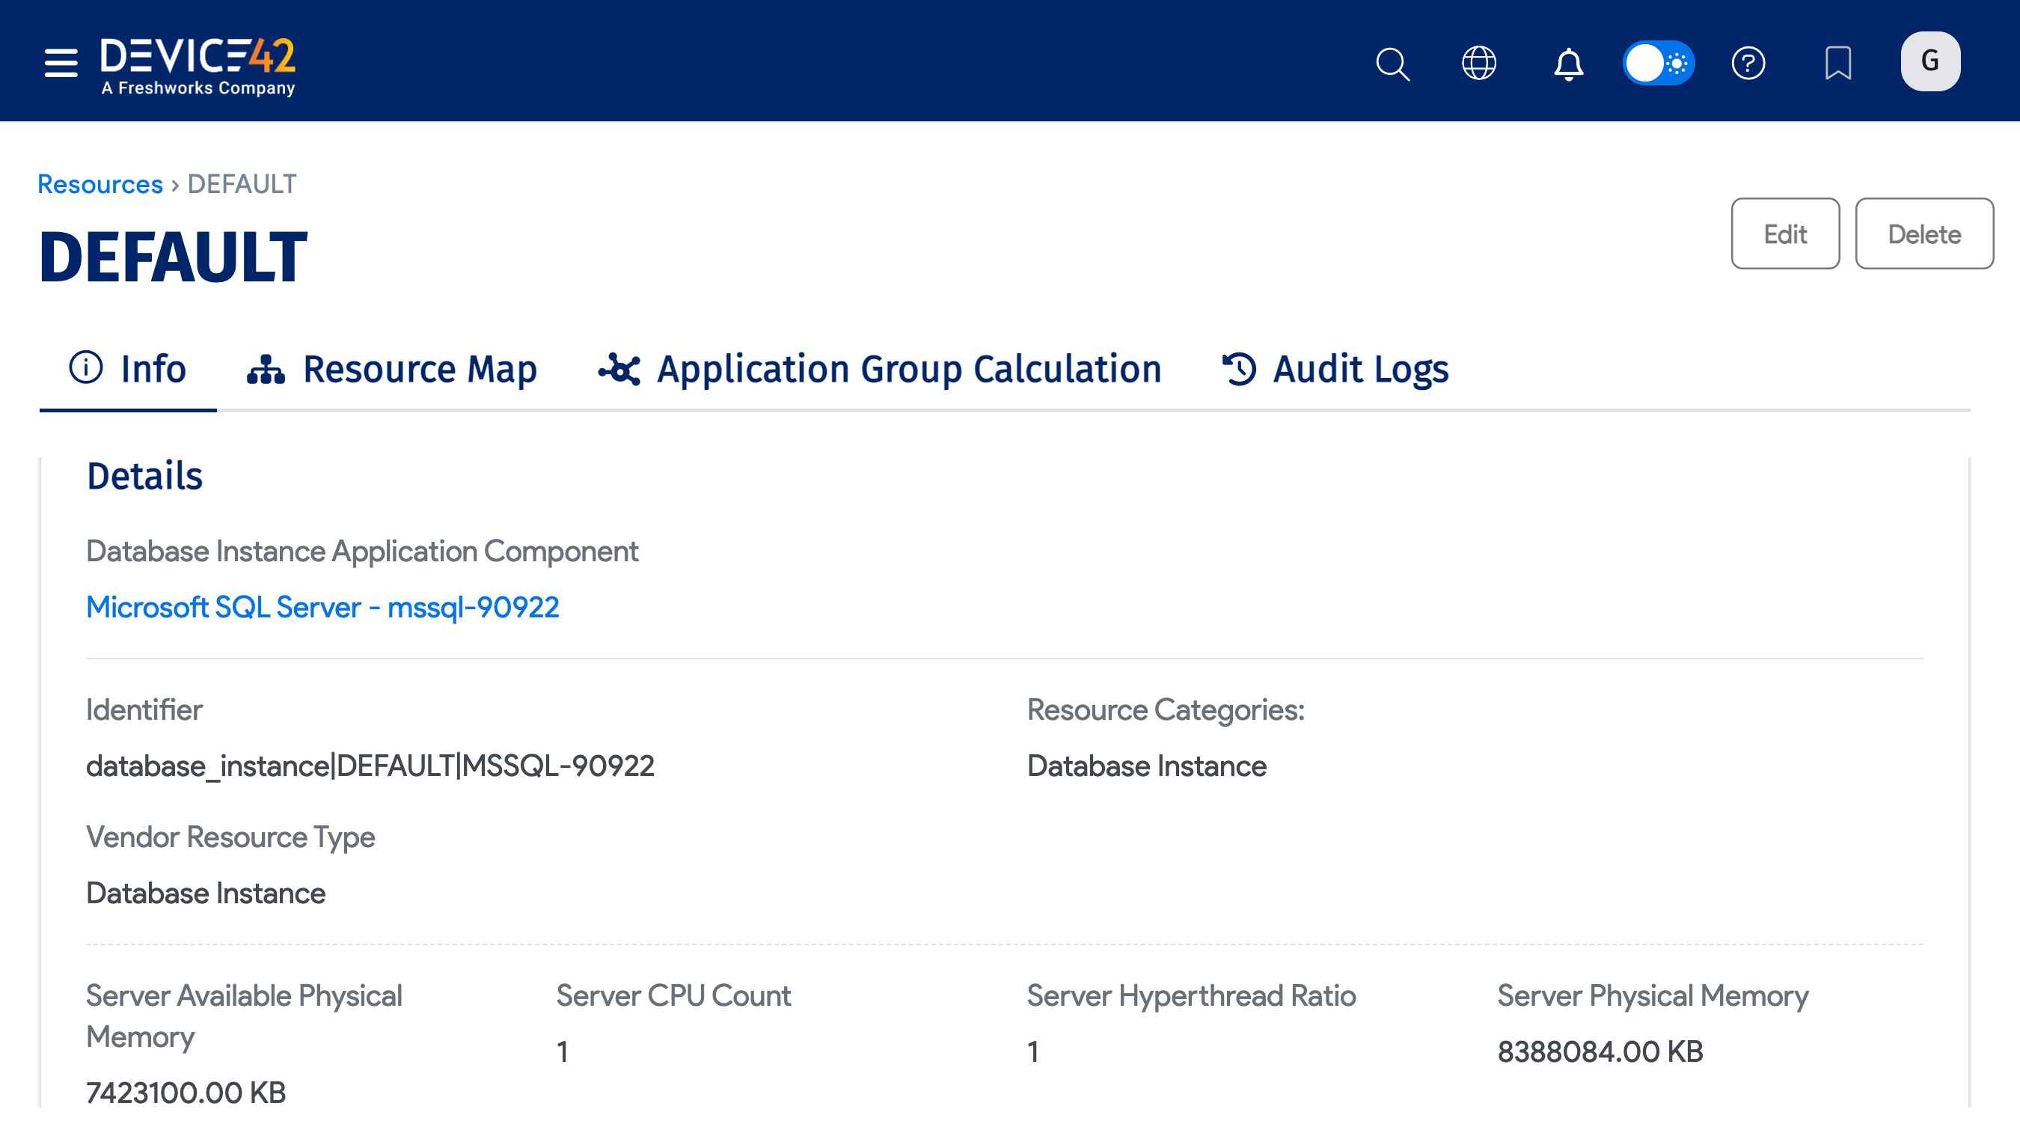Click the globe language icon
2020x1133 pixels.
click(1479, 64)
